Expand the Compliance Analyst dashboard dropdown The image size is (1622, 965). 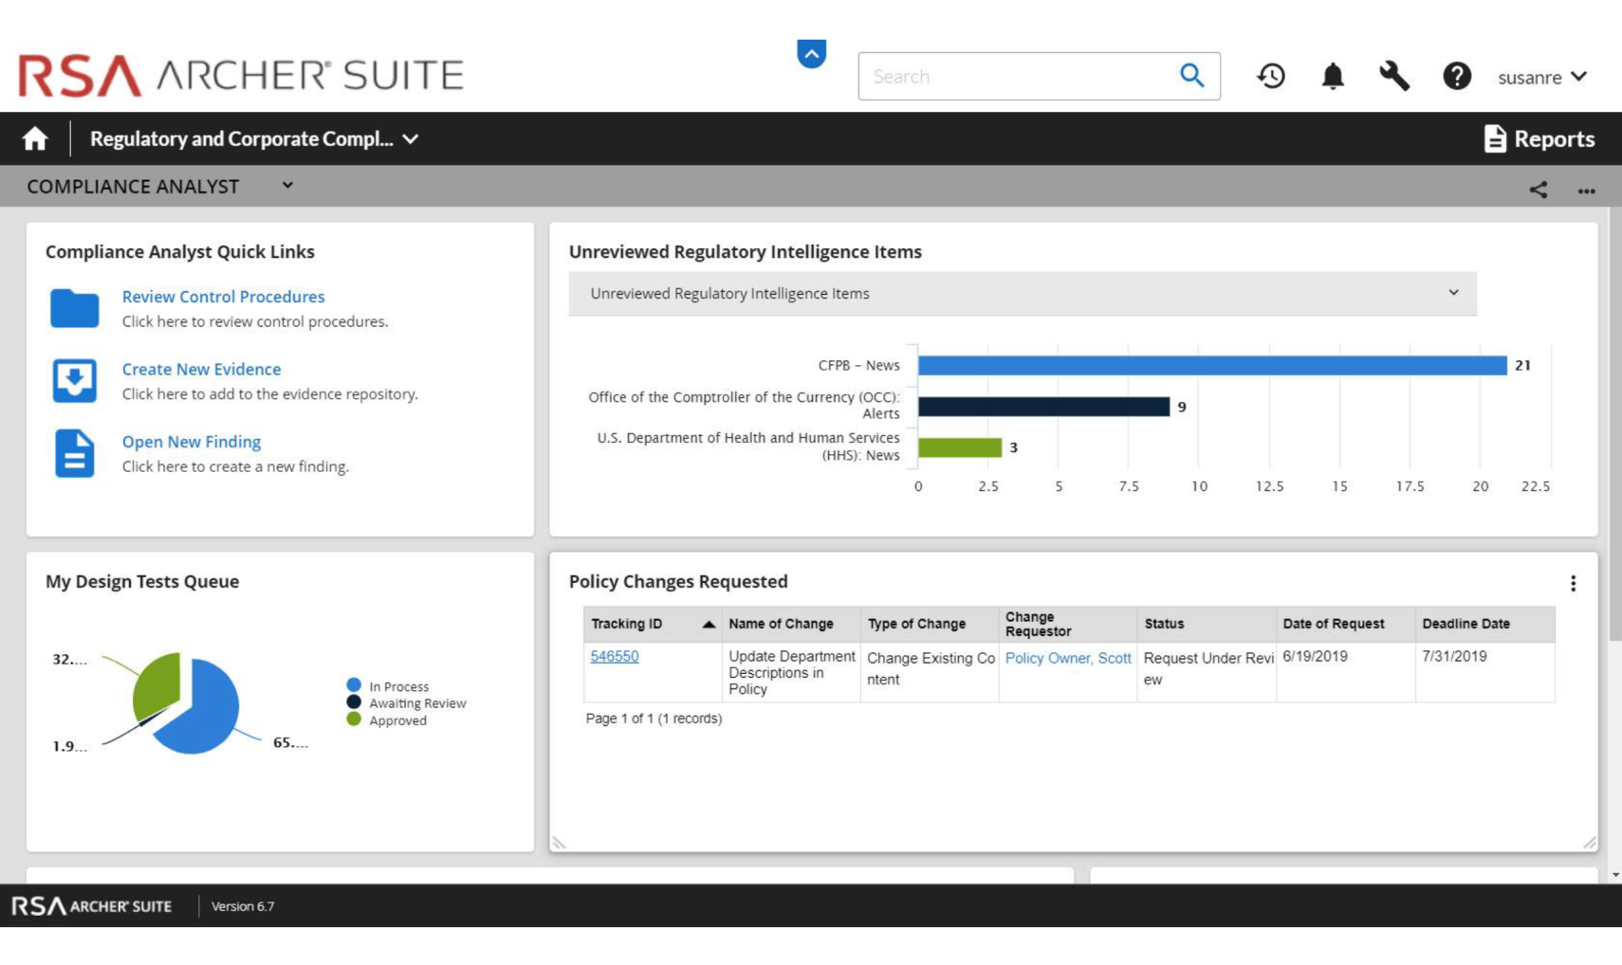[287, 186]
